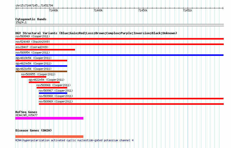Select the red bar under nsv569955
231x148 pixels.
(x=34, y=77)
